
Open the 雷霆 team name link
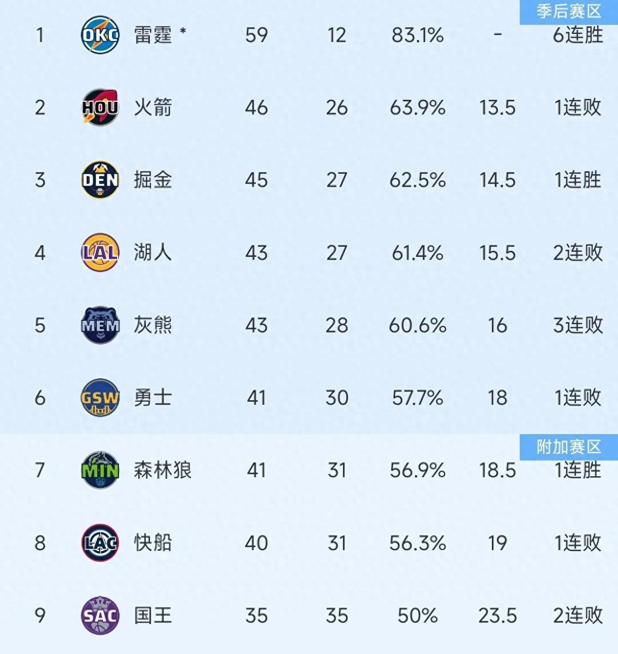point(152,35)
